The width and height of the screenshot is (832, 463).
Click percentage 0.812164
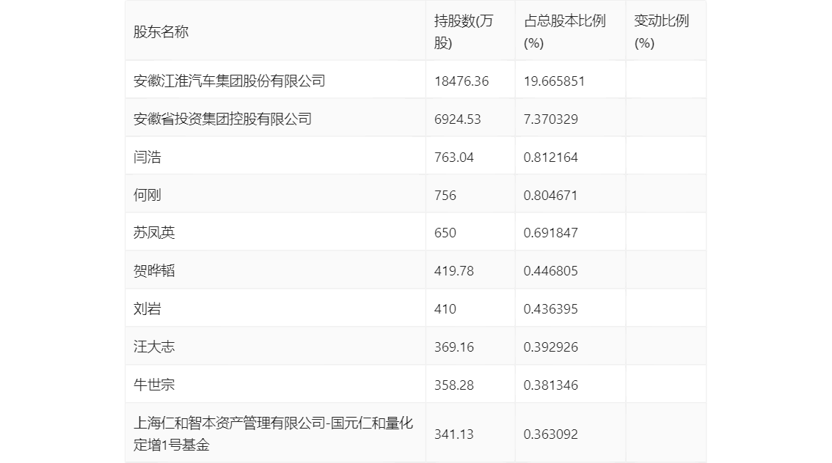click(551, 158)
